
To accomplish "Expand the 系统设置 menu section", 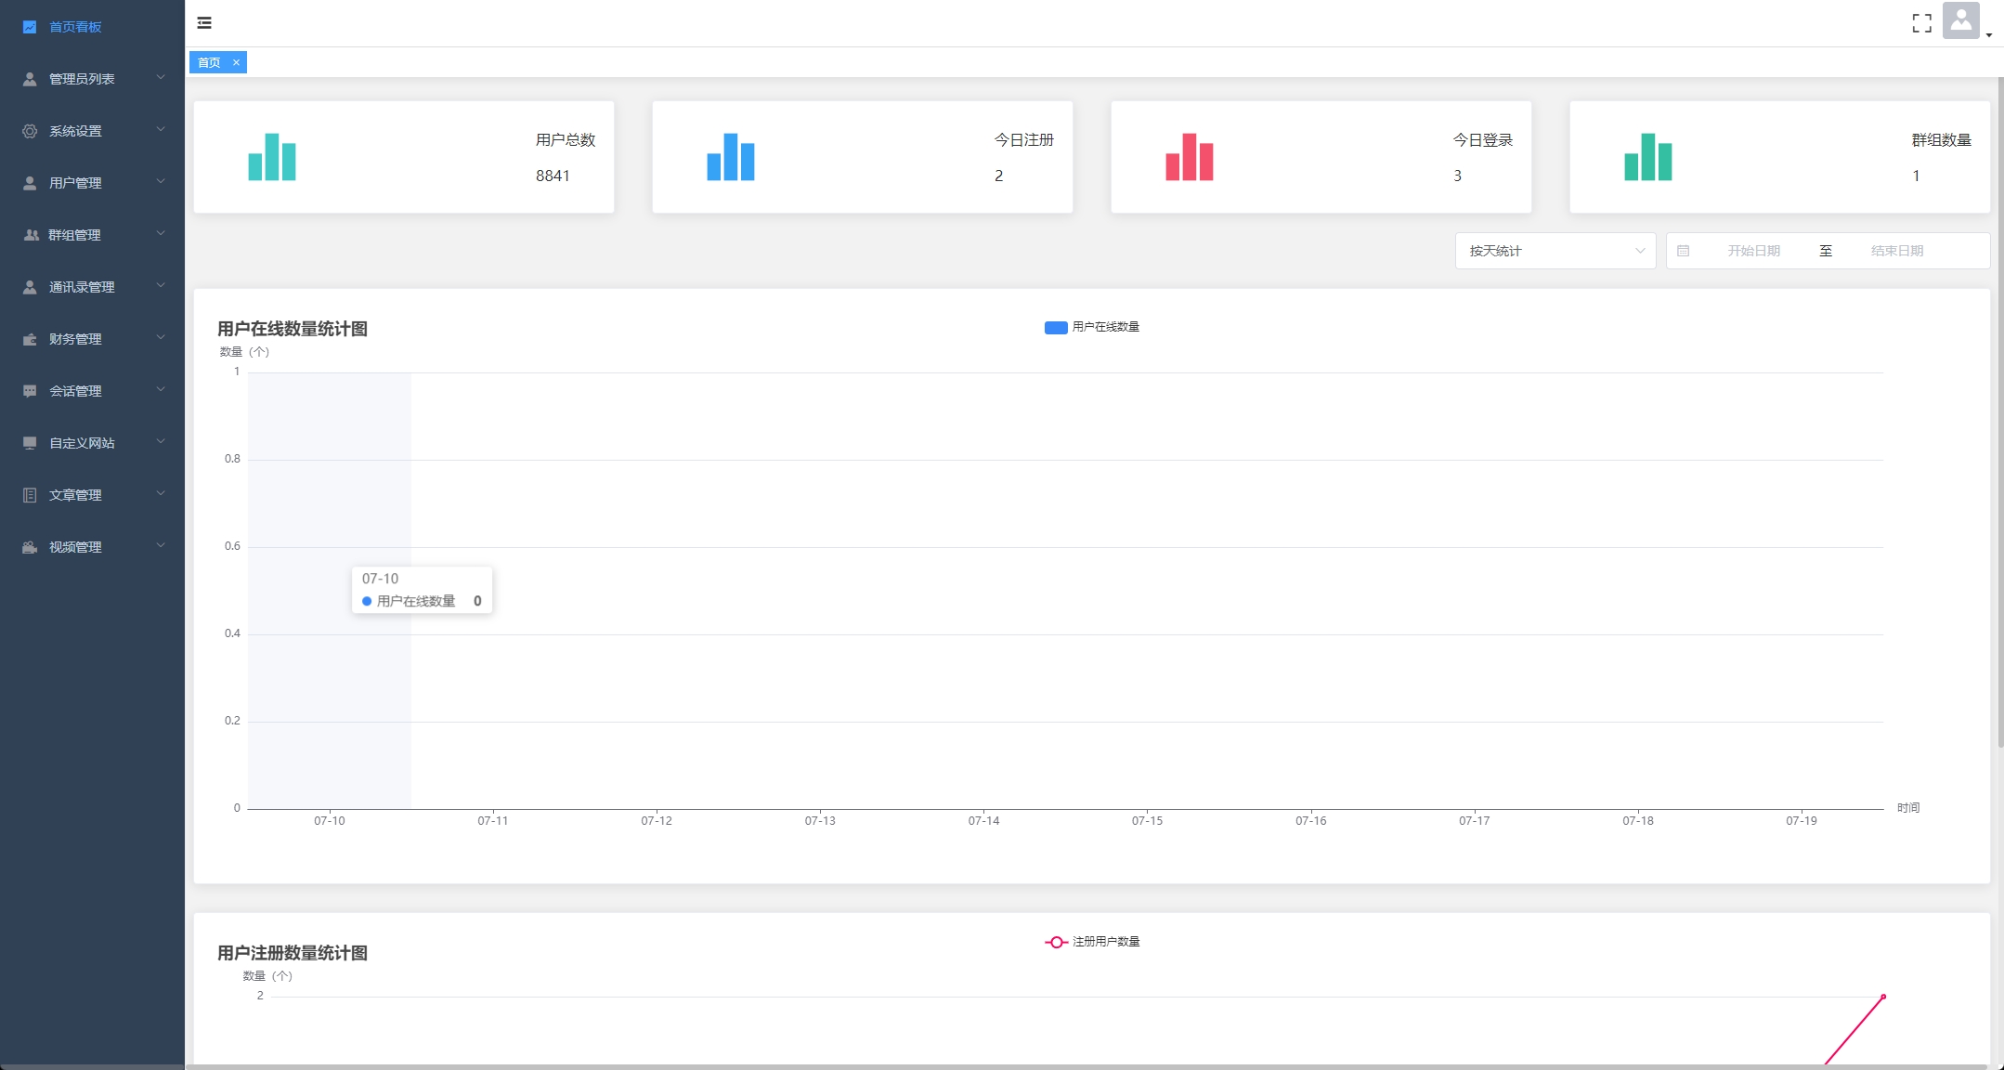I will tap(91, 130).
